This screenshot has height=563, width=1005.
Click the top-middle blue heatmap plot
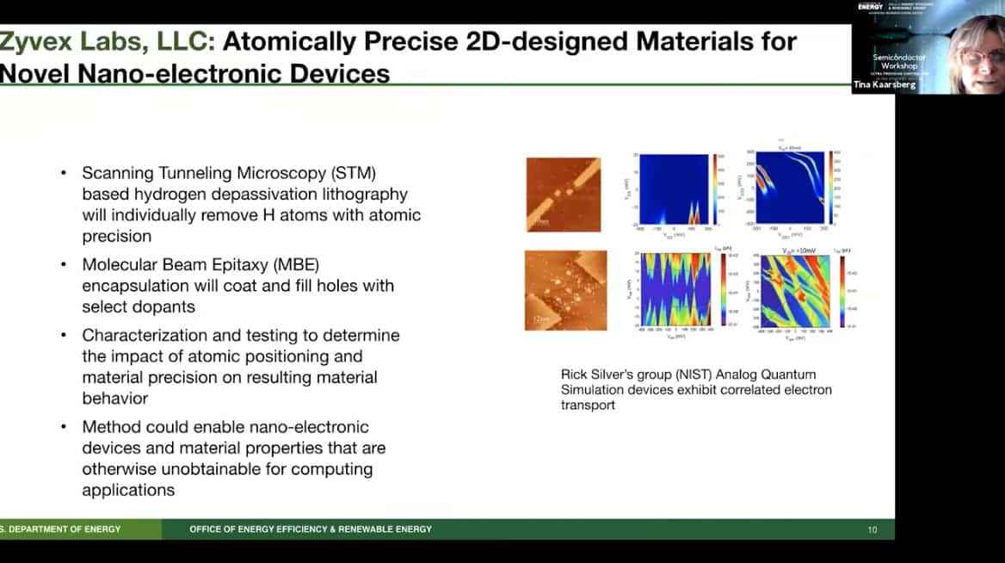[673, 189]
